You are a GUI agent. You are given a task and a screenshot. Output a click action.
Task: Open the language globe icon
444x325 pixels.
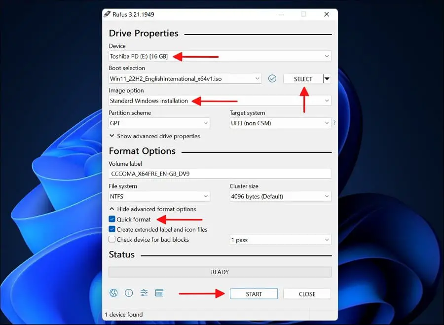[x=113, y=293]
